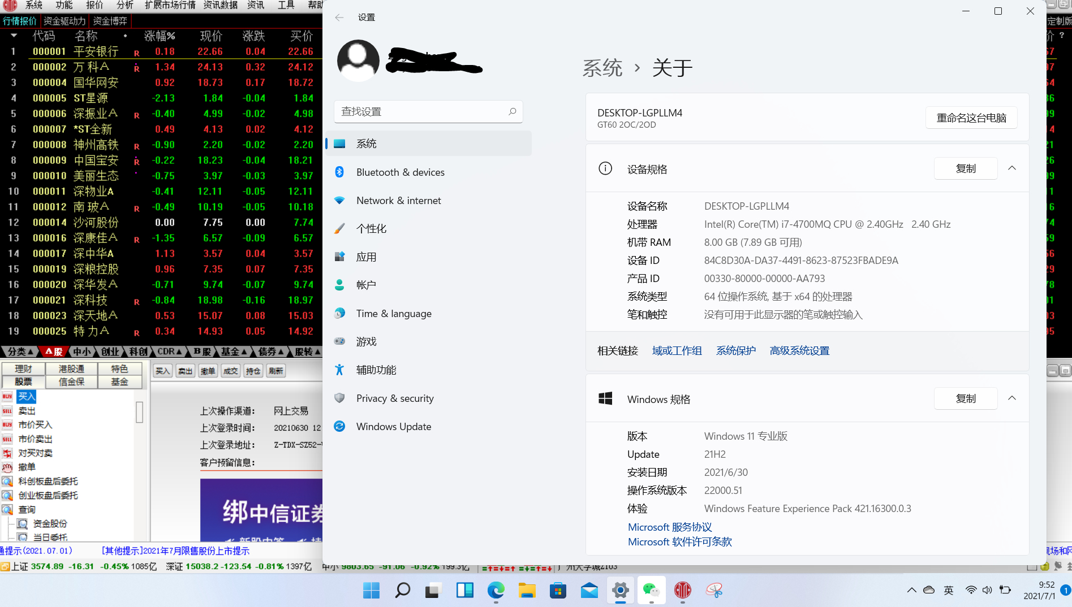The image size is (1072, 607).
Task: Open 高级系统设置 link
Action: 799,350
